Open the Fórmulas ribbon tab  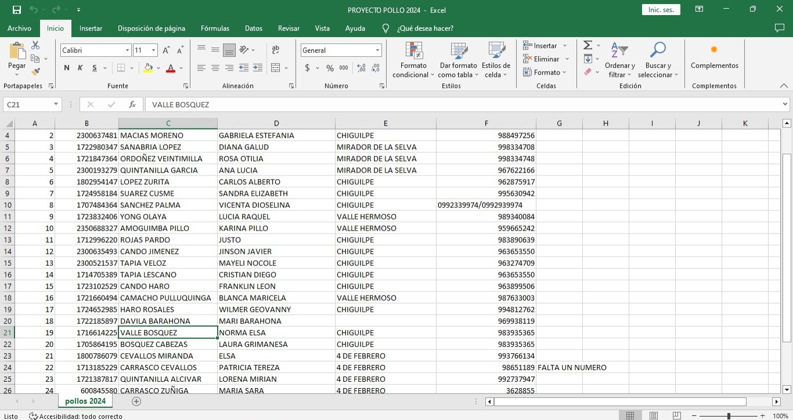215,28
